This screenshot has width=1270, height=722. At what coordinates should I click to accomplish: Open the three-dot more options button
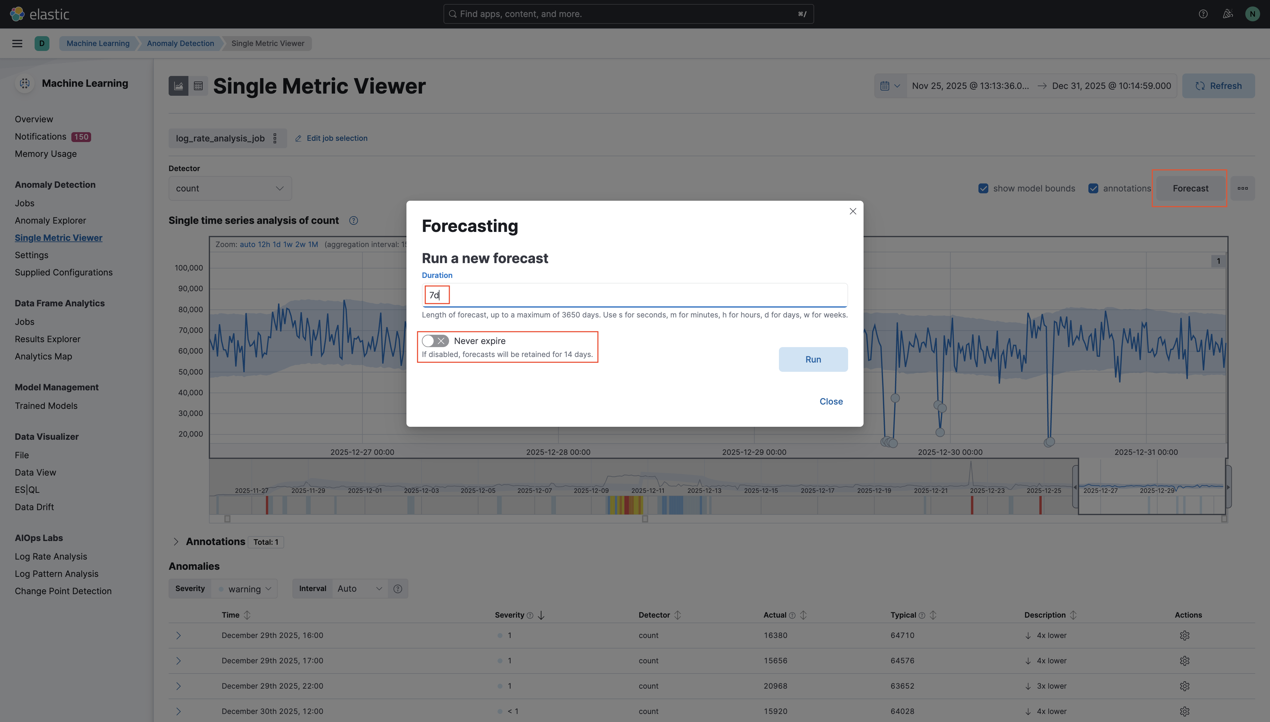[x=1243, y=188]
